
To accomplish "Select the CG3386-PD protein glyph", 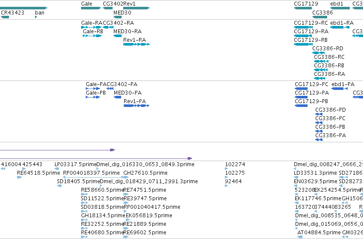I will [319, 115].
